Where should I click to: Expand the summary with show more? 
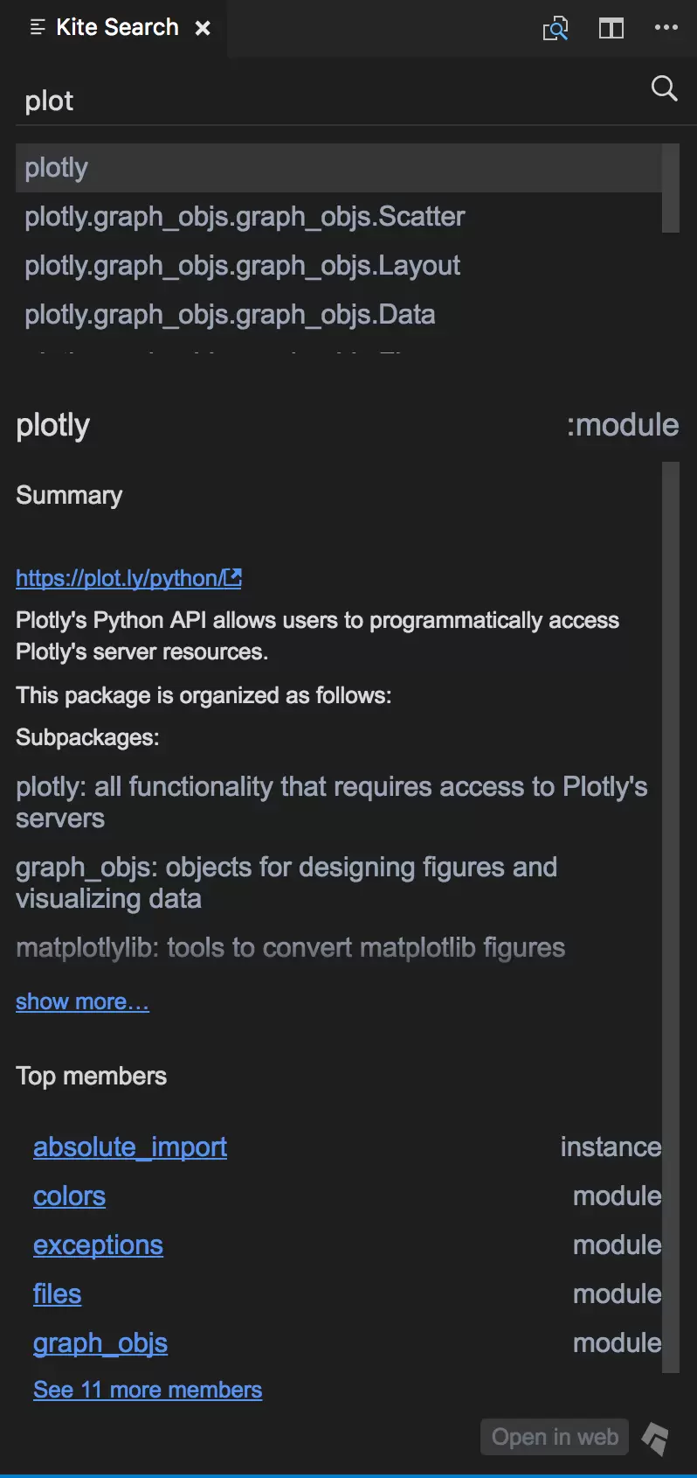coord(82,1001)
